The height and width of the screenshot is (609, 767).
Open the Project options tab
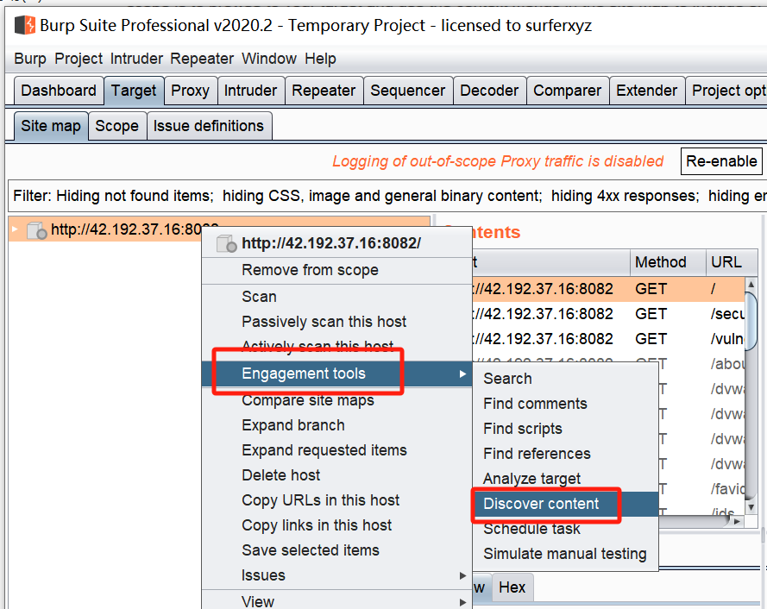[727, 91]
